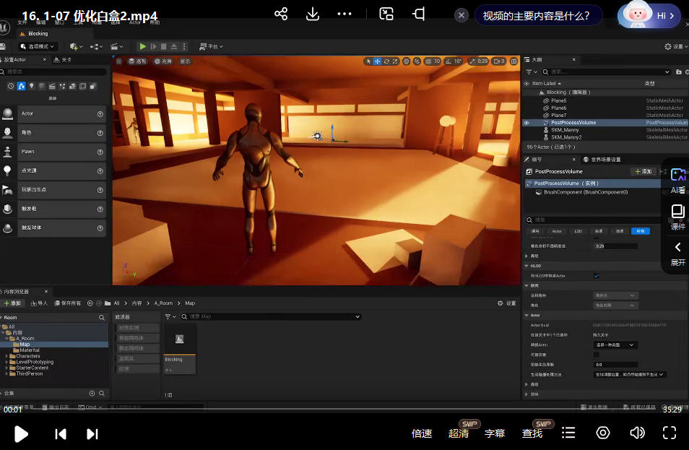Switch to the 世界场景设置 tab
This screenshot has width=689, height=450.
[605, 160]
